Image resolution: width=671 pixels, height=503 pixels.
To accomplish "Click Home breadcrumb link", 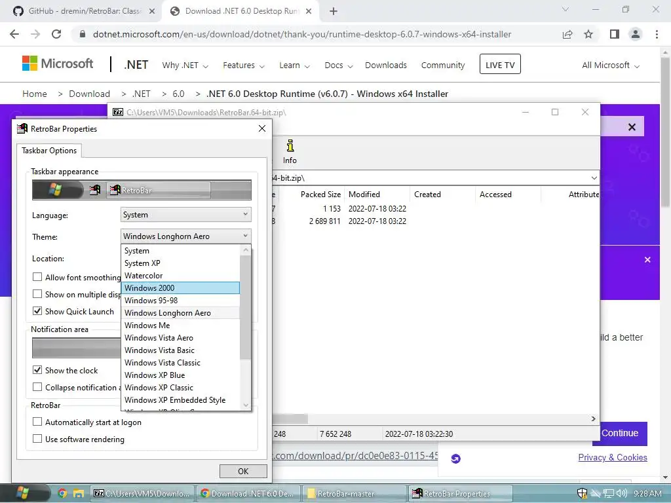I will pyautogui.click(x=35, y=94).
